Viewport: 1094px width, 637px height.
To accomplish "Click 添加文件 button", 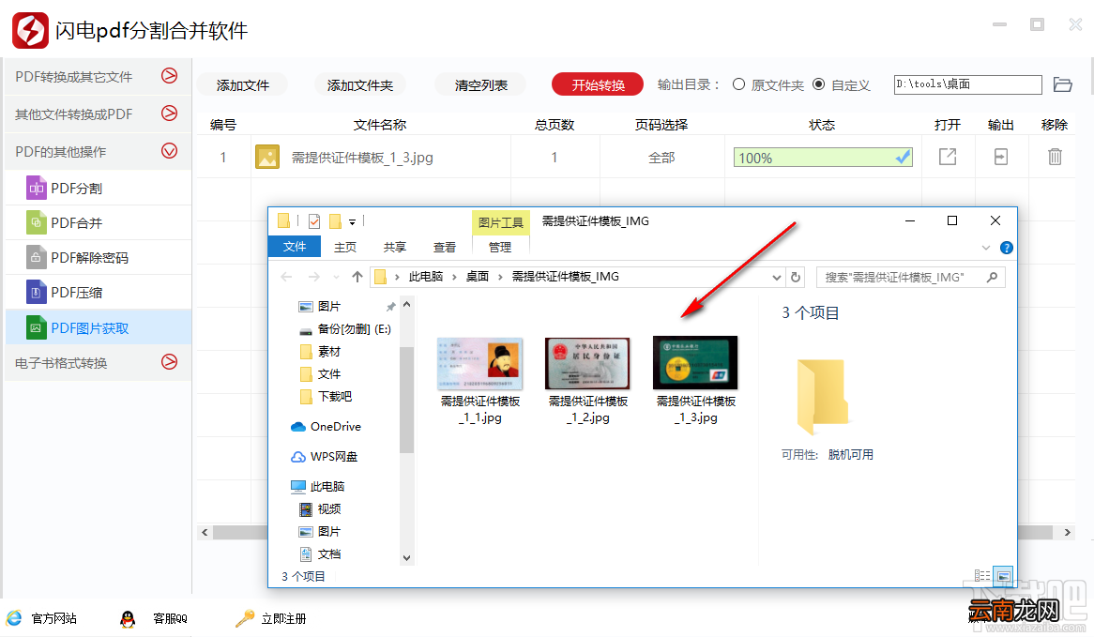I will 242,85.
